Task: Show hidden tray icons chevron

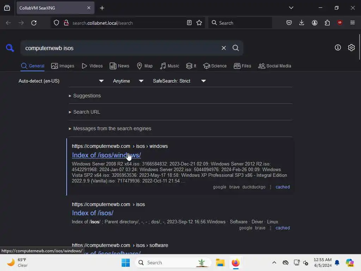Action: (274, 263)
